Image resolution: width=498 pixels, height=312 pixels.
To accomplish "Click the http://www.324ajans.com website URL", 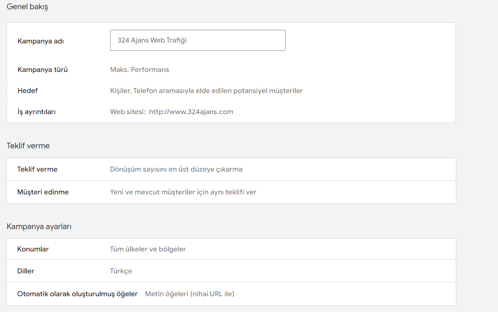I will 191,112.
